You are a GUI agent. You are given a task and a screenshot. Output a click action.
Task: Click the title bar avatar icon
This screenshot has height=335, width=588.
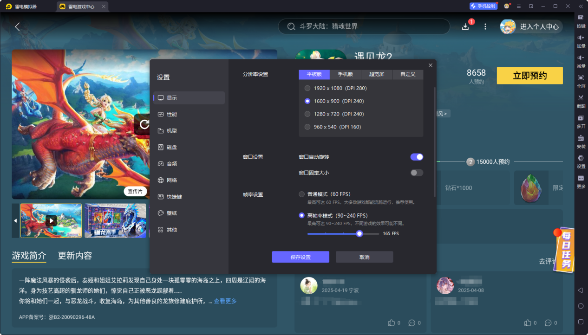tap(507, 6)
